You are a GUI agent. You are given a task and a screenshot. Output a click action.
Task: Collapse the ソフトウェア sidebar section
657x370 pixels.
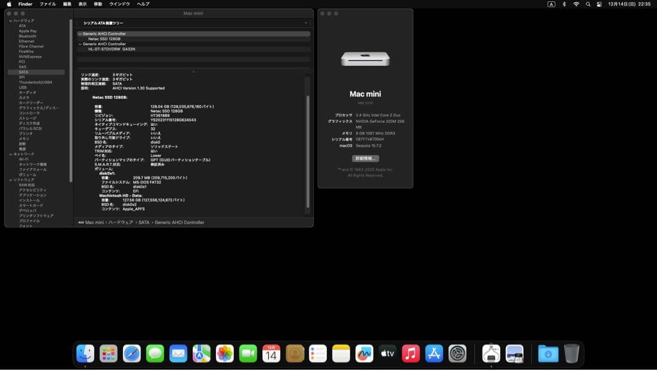pos(10,180)
